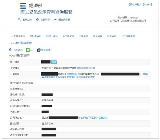The image size is (160, 140).
Task: Click the 商工登記公示資料查詢服務 site title
Action: tap(46, 12)
